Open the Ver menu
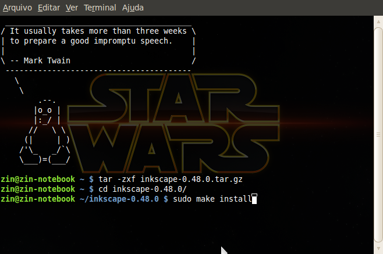The height and width of the screenshot is (254, 383). (72, 8)
